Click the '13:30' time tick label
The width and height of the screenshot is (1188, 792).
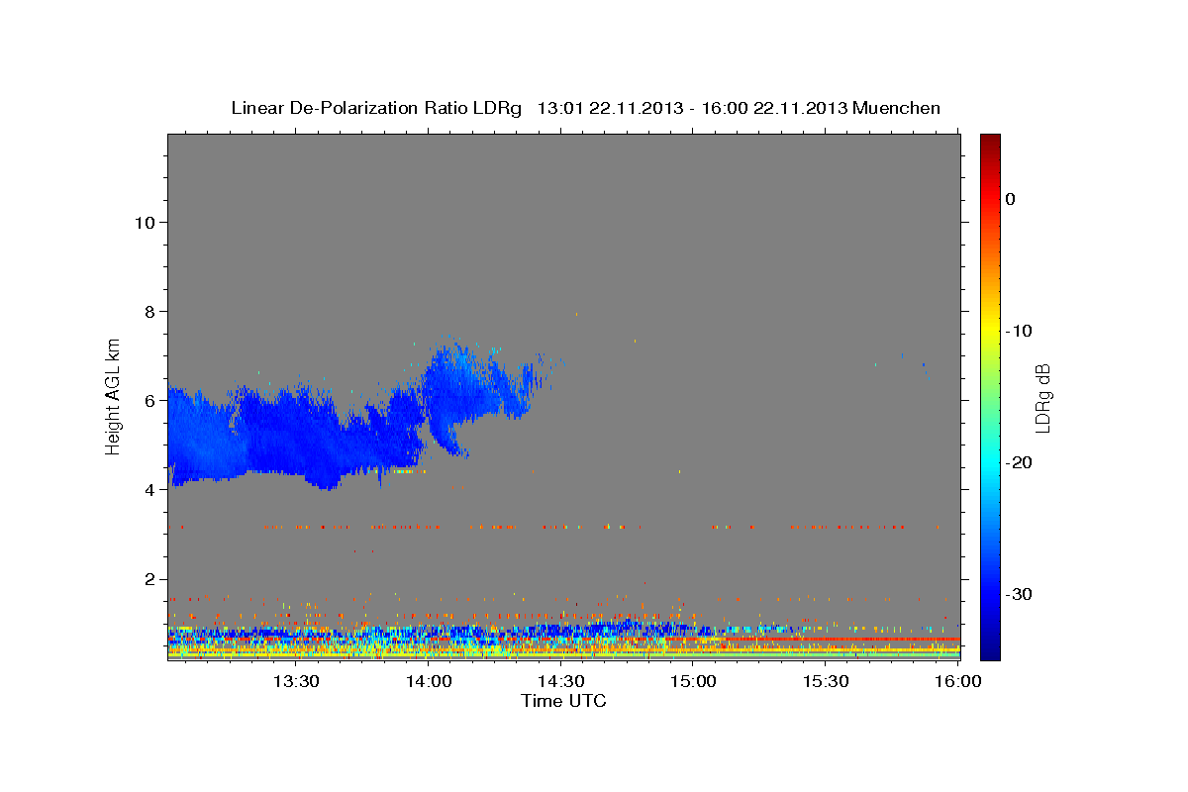294,681
